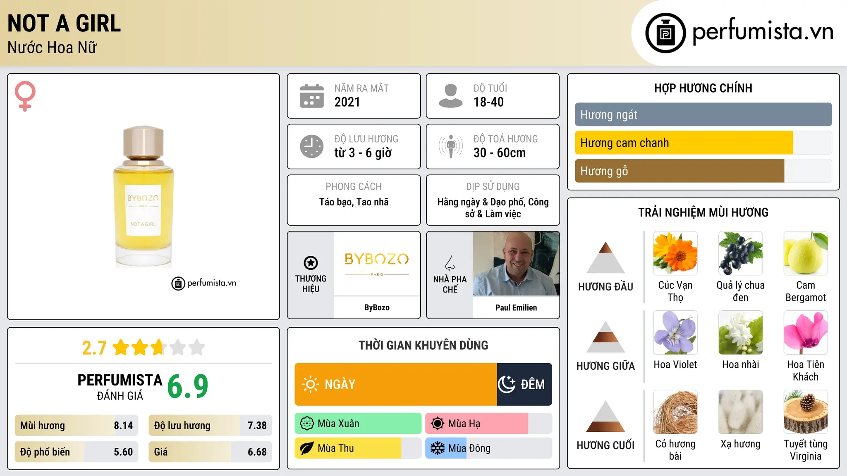The height and width of the screenshot is (476, 847).
Task: Click the base notes pyramid icon
Action: tap(605, 416)
